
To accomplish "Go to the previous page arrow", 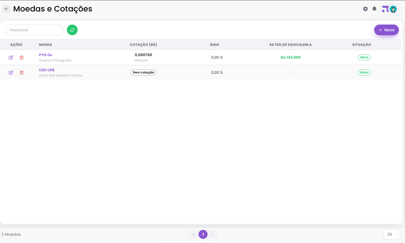I will 194,234.
